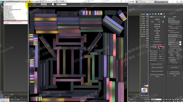Click the Bake Selected button

coord(175,67)
